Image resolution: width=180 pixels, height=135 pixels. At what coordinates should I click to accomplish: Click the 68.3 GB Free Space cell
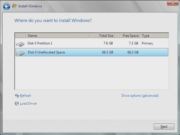(x=133, y=52)
